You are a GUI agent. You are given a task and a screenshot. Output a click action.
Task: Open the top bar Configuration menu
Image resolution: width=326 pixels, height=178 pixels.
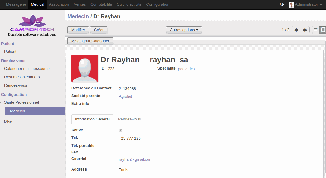(x=157, y=4)
